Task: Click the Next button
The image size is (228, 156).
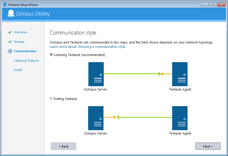Action: [x=208, y=146]
